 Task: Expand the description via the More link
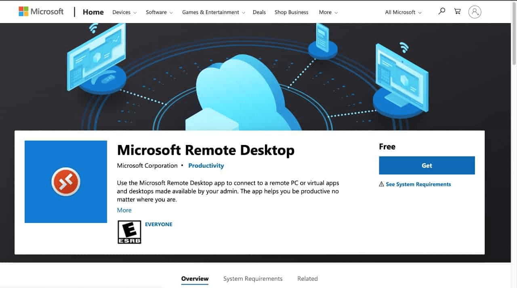pos(124,210)
